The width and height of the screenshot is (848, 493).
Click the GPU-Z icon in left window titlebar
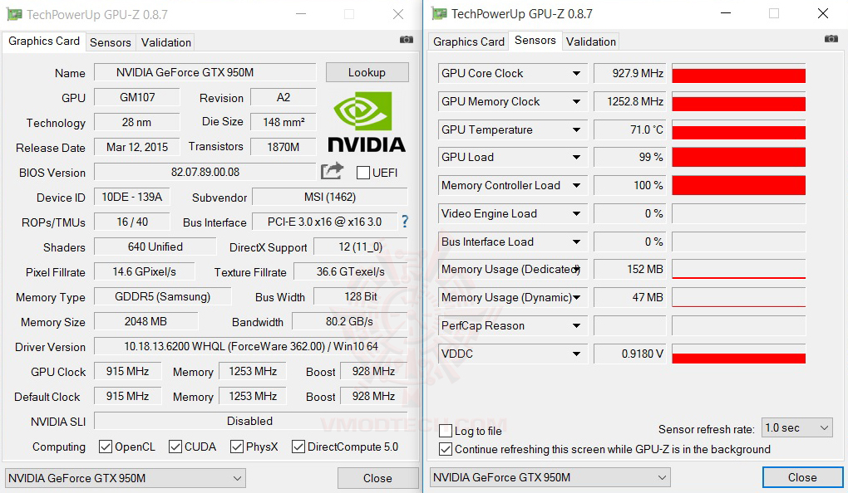pyautogui.click(x=15, y=13)
